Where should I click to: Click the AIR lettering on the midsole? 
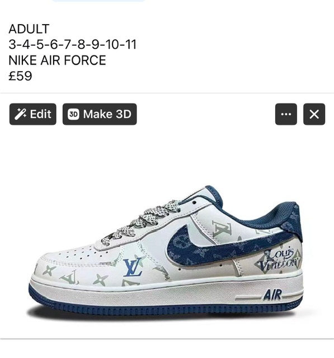click(272, 295)
